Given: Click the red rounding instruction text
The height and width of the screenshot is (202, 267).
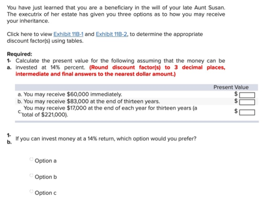Looking at the screenshot, I should pyautogui.click(x=120, y=71).
